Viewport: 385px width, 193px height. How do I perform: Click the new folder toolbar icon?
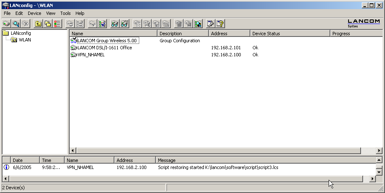coord(48,24)
